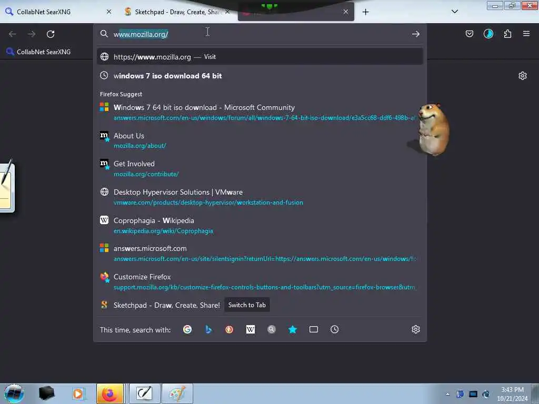Close the Sketchpad tab
The height and width of the screenshot is (404, 539).
(x=227, y=12)
